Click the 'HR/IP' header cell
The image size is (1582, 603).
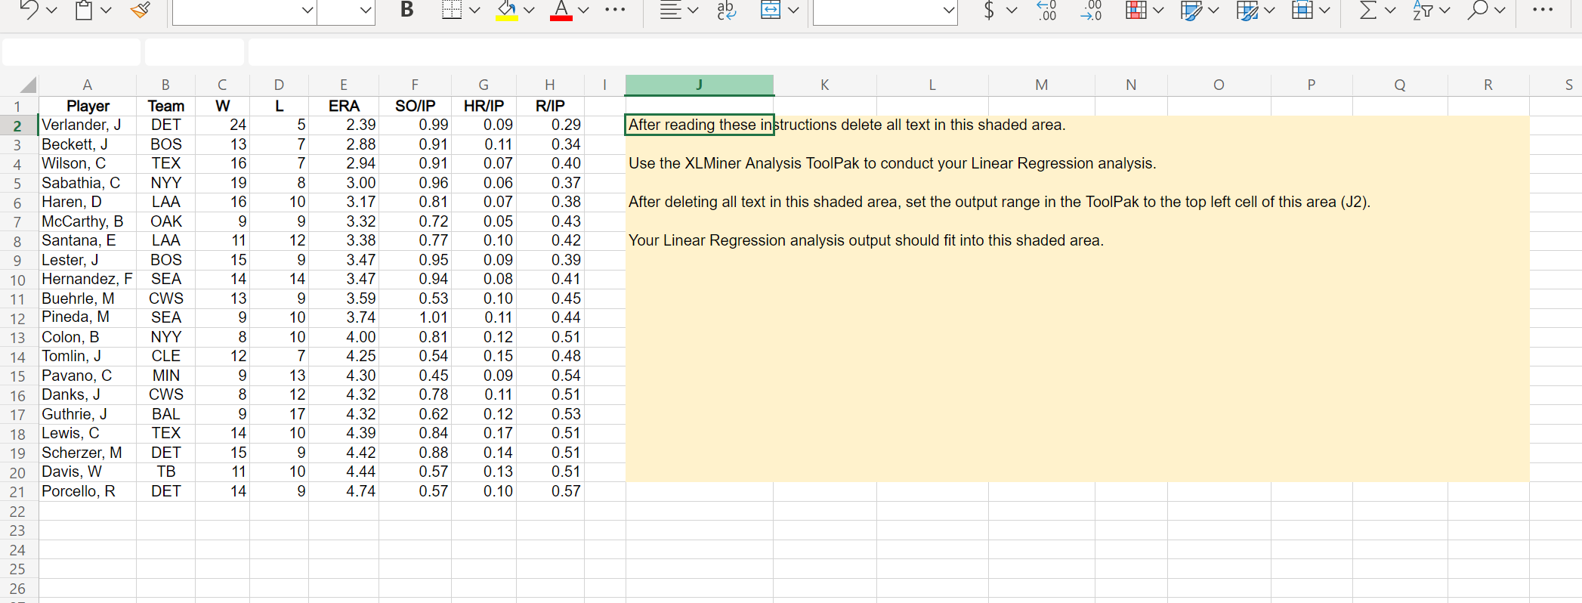point(484,106)
